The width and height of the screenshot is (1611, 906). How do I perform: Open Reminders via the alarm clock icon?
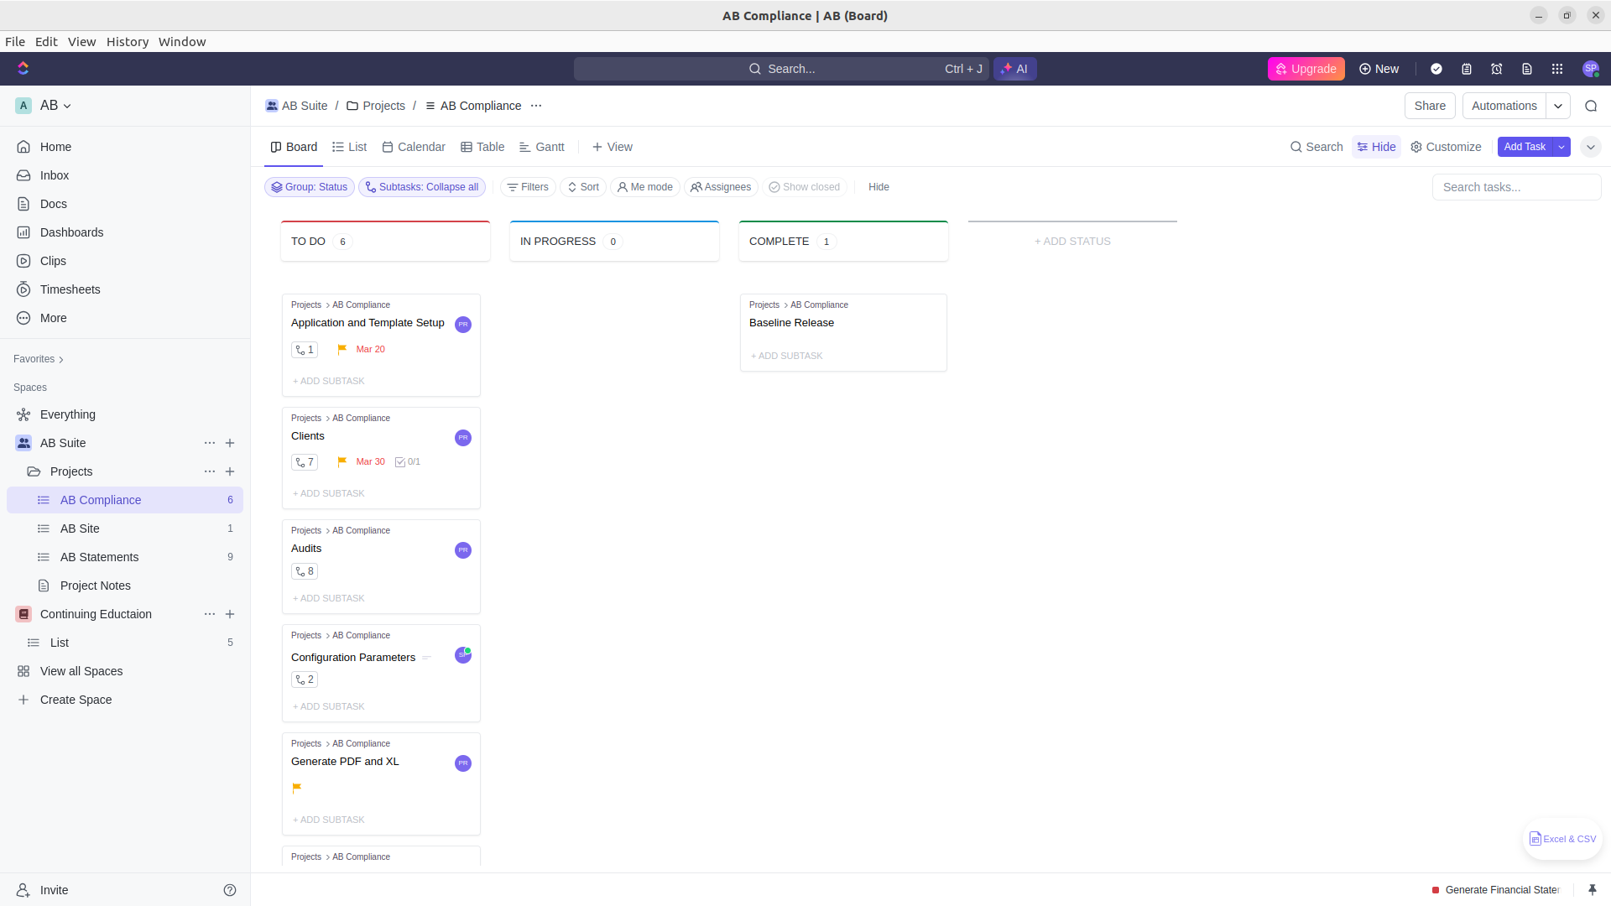coord(1497,69)
